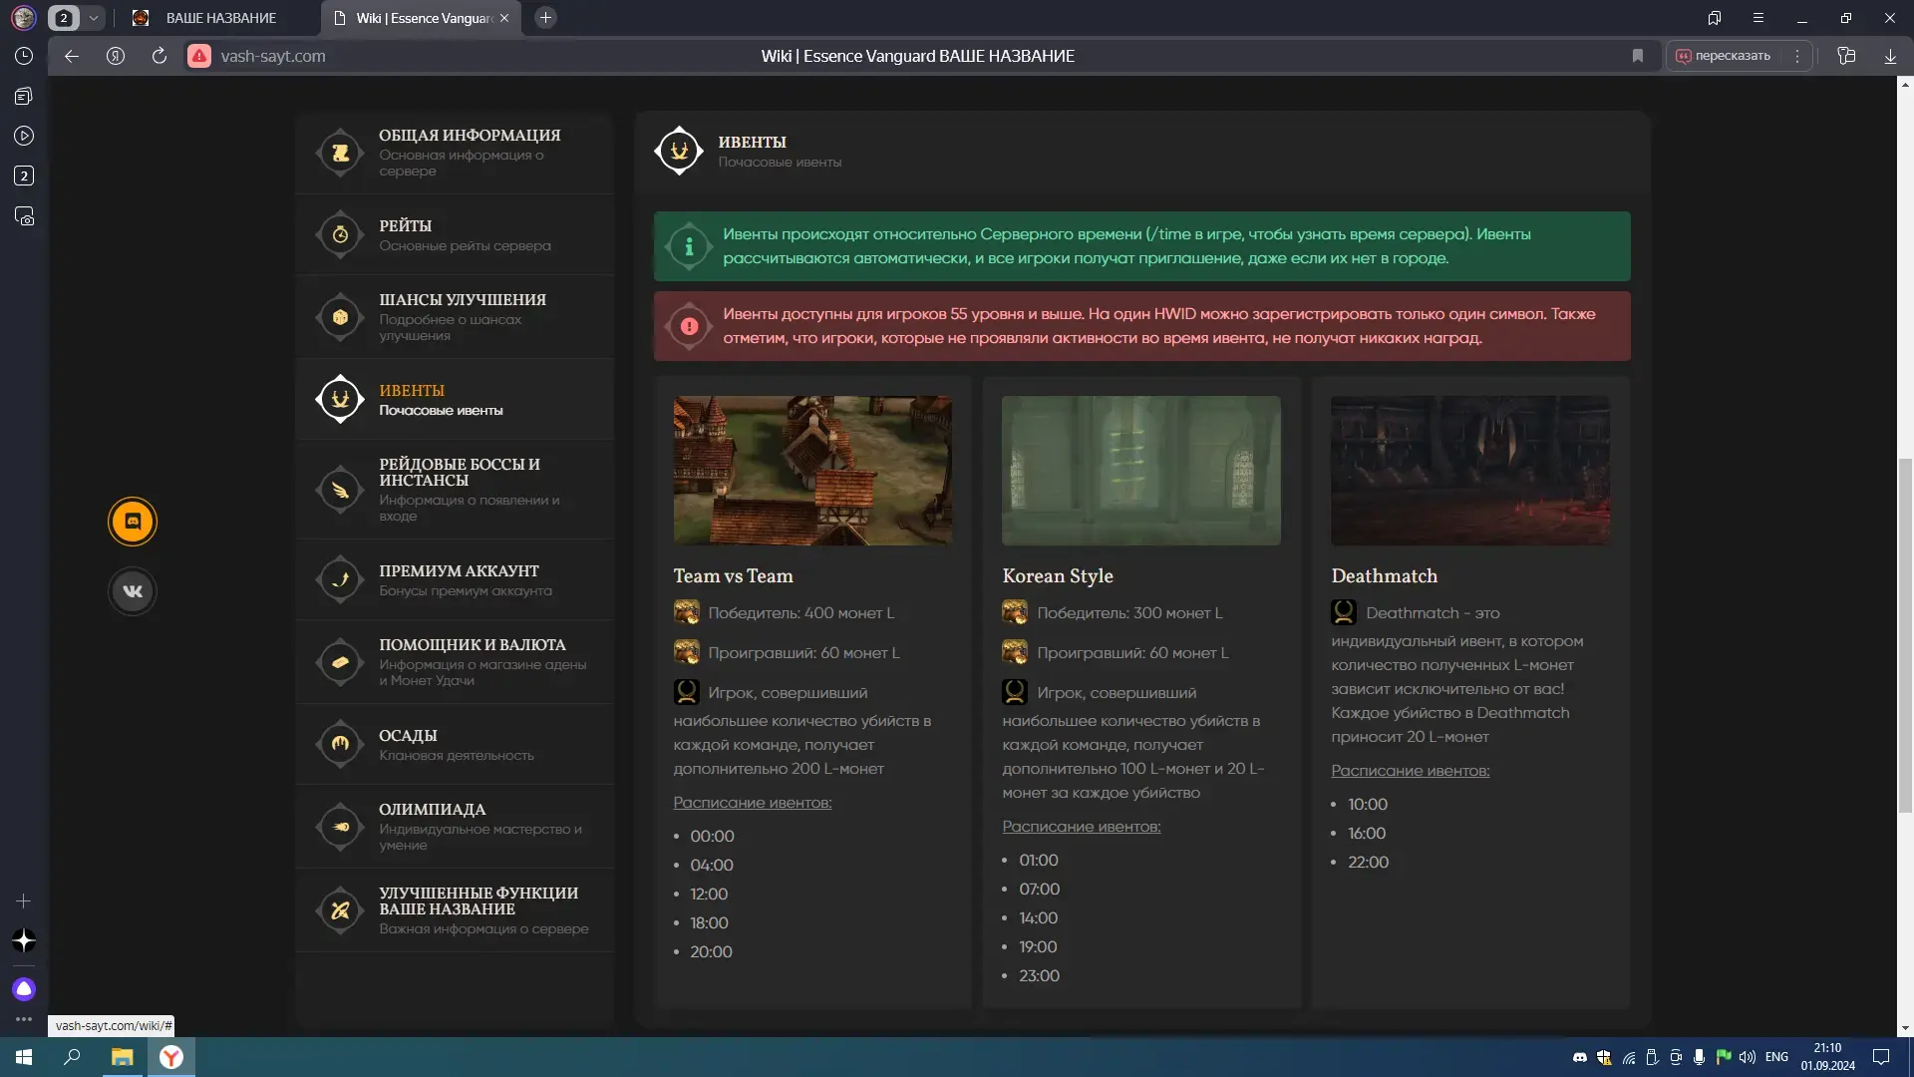Close the Wiki | Essence Vanguard tab

[x=504, y=18]
